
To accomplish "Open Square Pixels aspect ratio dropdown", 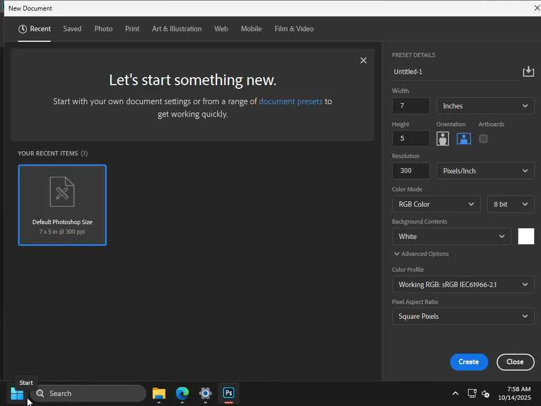I will 463,316.
